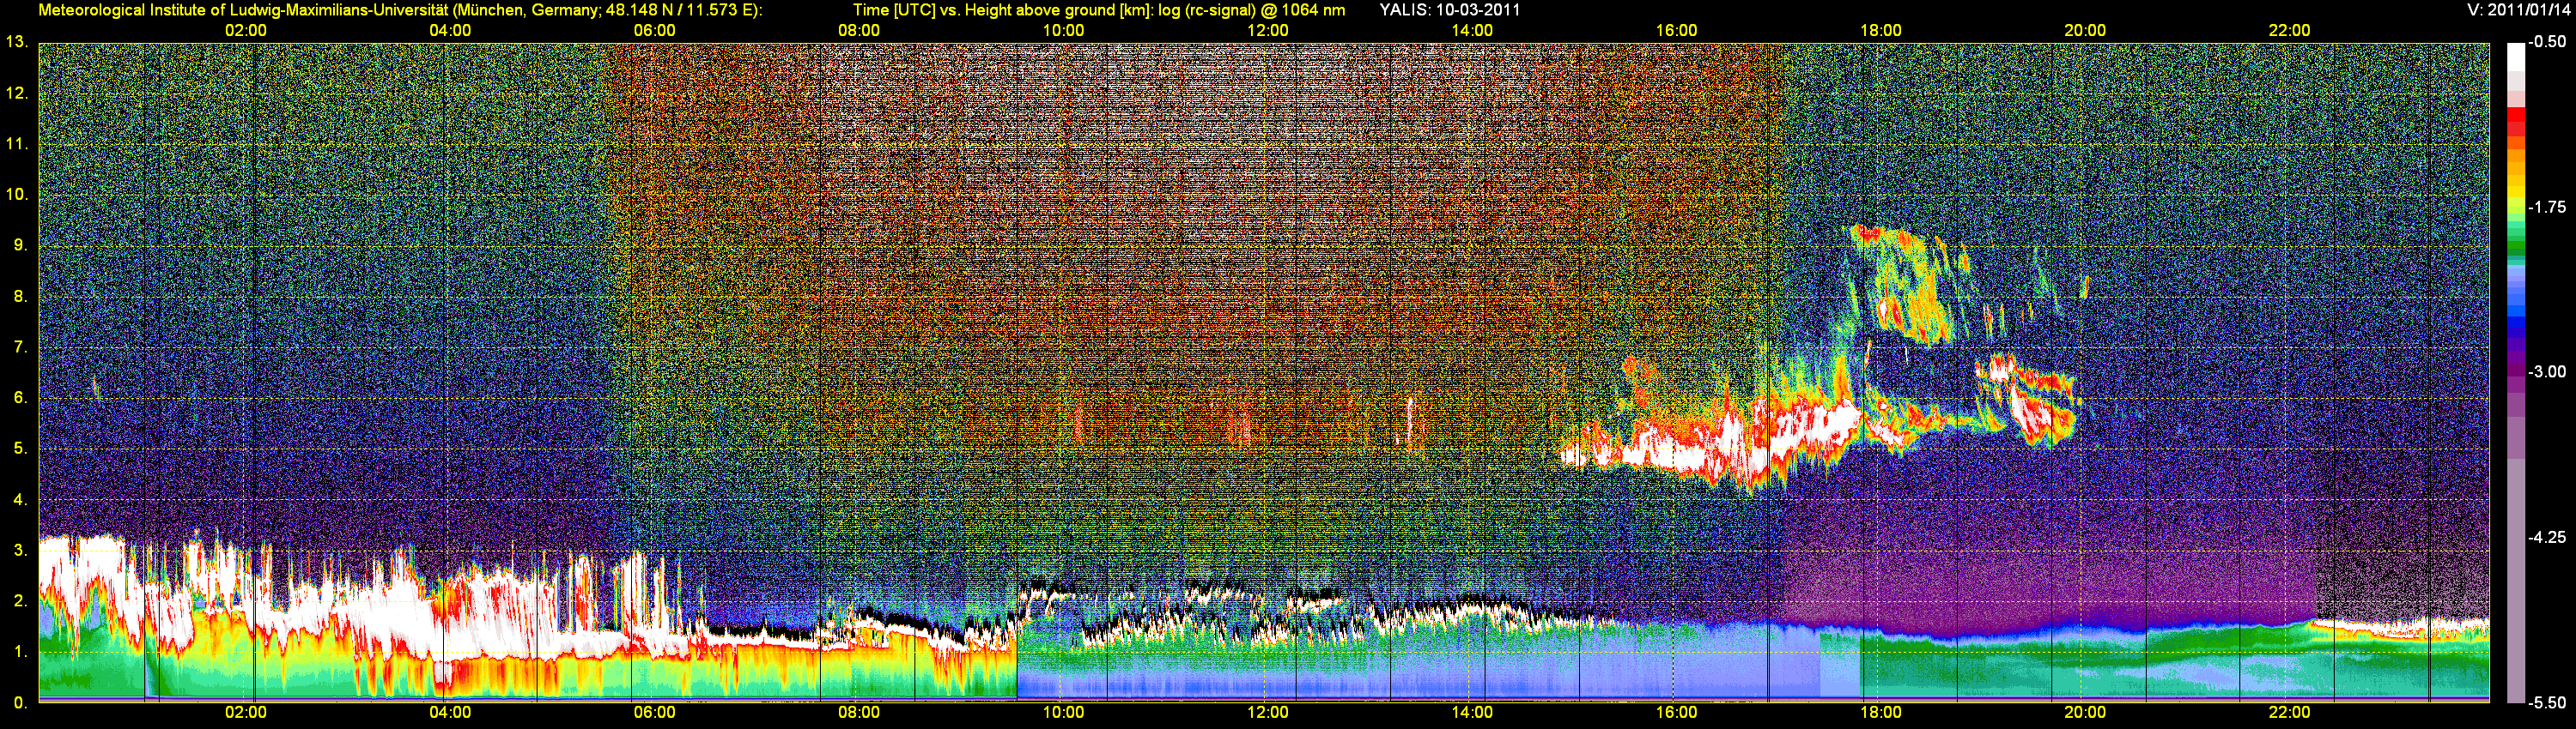This screenshot has width=2576, height=729.
Task: Click the 18:00 label on the bottom time axis
Action: pos(1881,713)
